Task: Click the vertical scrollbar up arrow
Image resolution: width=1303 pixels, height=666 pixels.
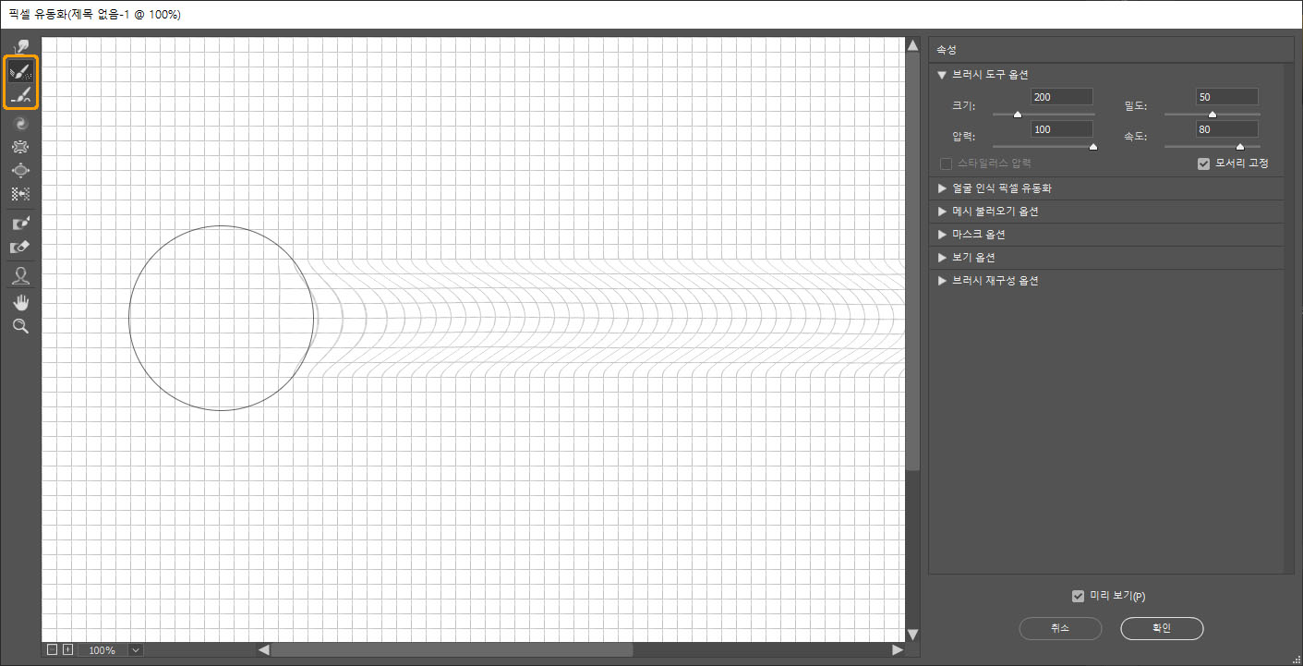Action: [913, 45]
